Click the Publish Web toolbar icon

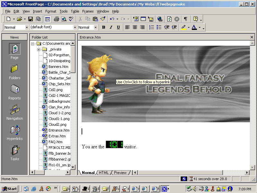point(38,19)
